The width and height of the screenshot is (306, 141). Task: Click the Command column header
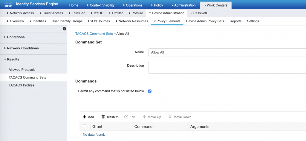[143, 127]
